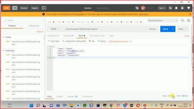Image resolution: width=194 pixels, height=109 pixels.
Task: Click the search icon in Filter box
Action: point(5,20)
